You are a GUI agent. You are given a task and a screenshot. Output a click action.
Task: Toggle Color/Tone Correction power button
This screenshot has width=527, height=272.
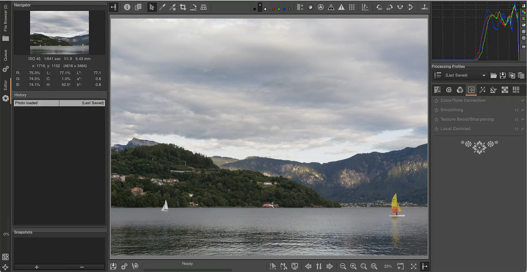coord(436,101)
